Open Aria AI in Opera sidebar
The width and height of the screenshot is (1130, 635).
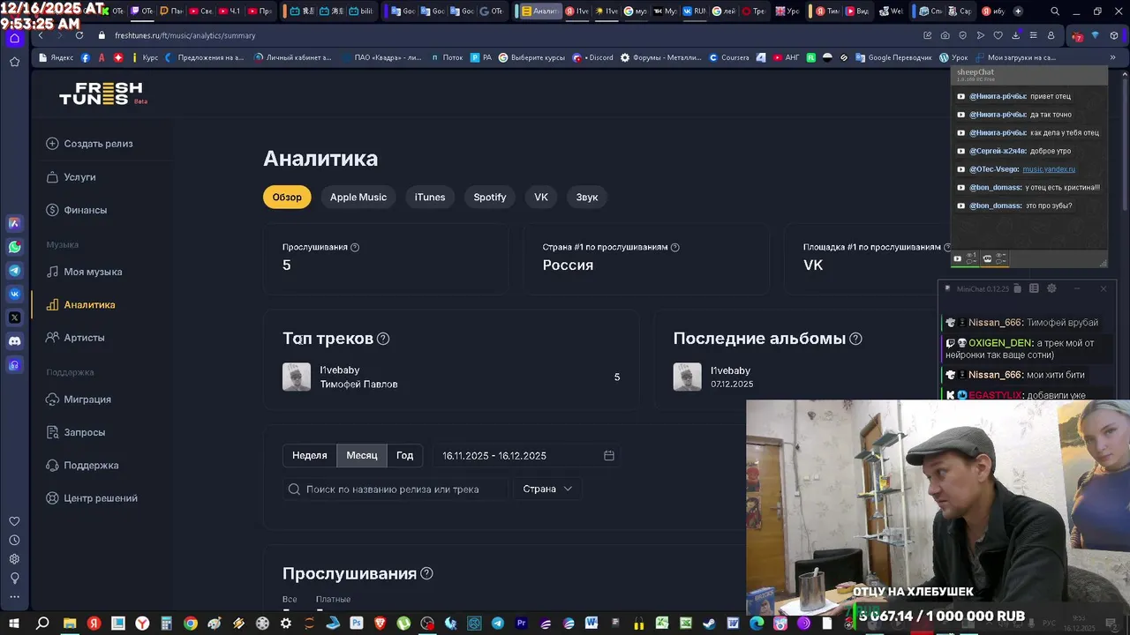pos(15,223)
